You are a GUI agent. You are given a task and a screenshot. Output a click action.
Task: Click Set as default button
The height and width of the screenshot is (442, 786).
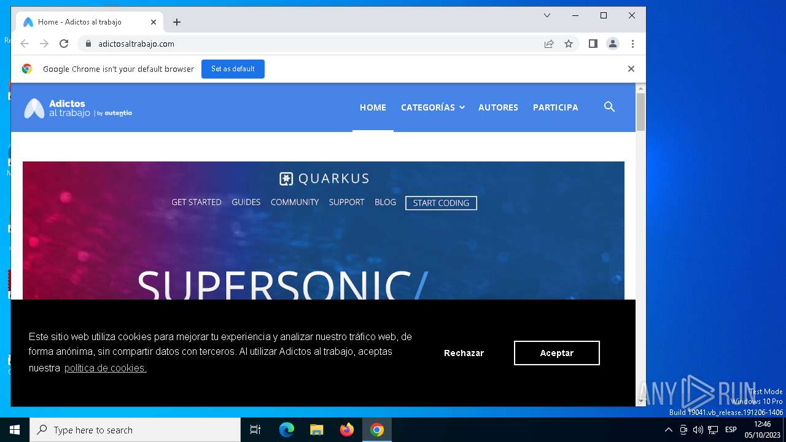(x=233, y=69)
